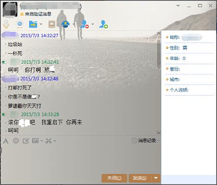
Task: Send a file using the folder icon
Action: 33,24
